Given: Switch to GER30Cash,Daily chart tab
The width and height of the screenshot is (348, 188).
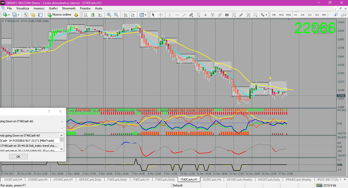Looking at the screenshot, I should pyautogui.click(x=90, y=180).
